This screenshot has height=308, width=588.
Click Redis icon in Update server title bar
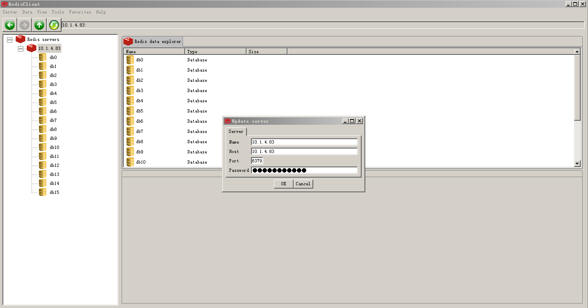(x=227, y=121)
